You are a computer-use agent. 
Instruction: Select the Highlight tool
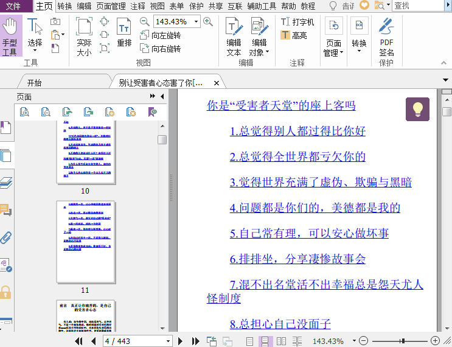294,35
